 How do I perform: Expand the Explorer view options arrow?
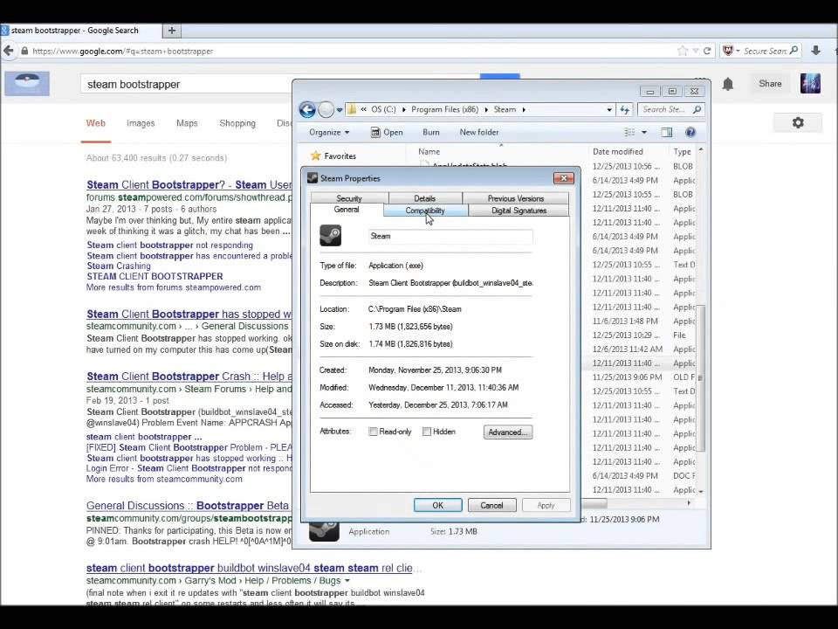[644, 132]
